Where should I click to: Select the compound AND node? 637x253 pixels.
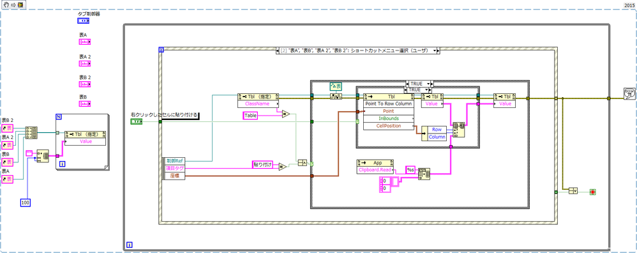coord(302,163)
